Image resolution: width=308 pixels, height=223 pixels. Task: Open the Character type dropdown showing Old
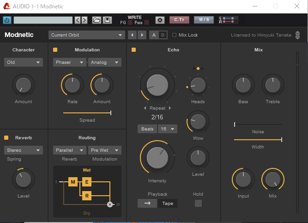[x=24, y=62]
